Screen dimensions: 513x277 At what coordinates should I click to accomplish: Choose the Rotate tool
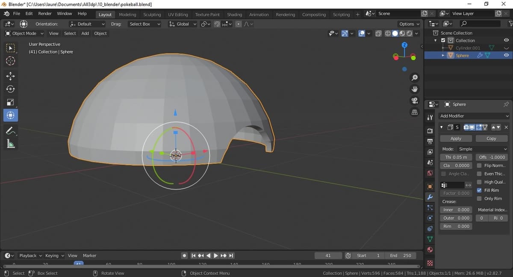pos(11,89)
